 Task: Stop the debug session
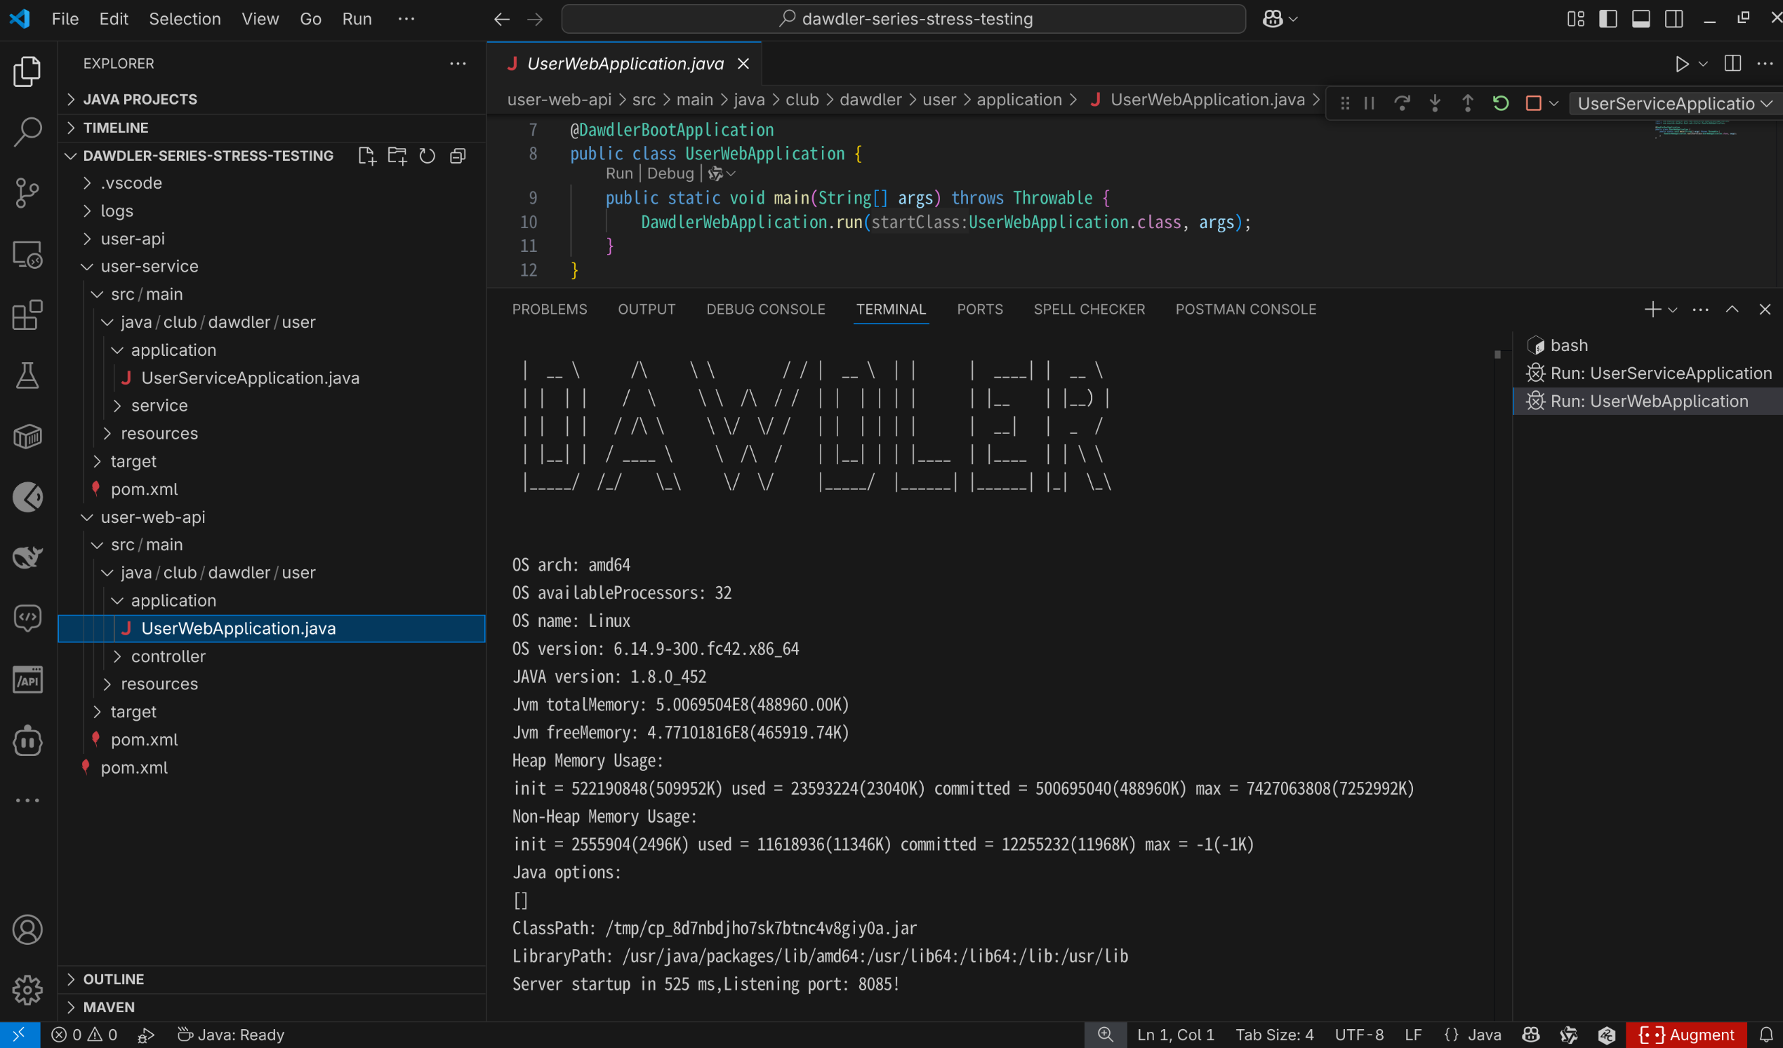(1533, 104)
